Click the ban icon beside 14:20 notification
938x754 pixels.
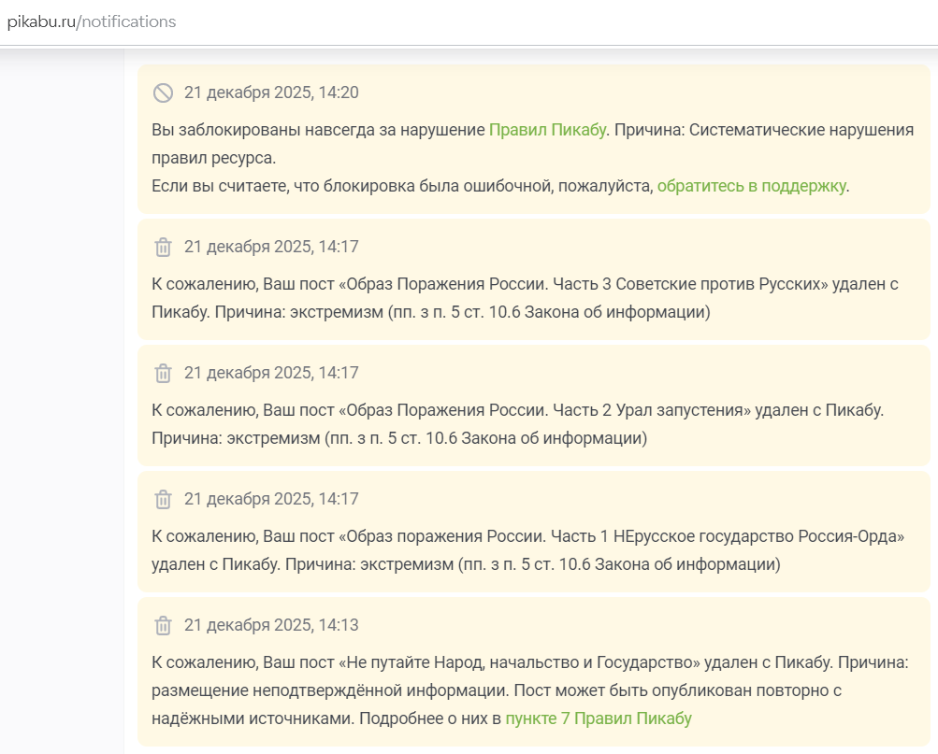163,93
